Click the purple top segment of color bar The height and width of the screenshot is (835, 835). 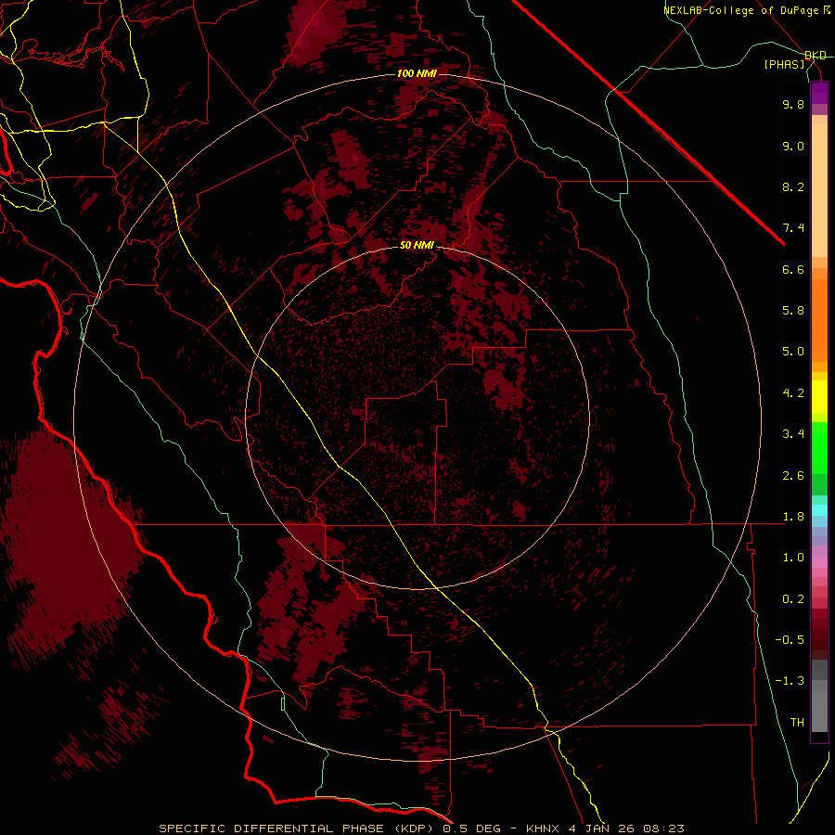[819, 93]
